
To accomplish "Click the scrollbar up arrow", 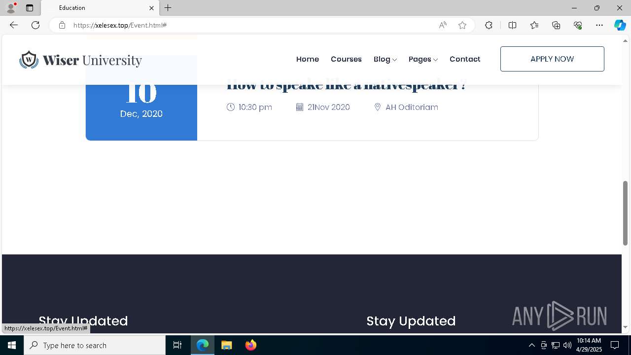I will (625, 40).
